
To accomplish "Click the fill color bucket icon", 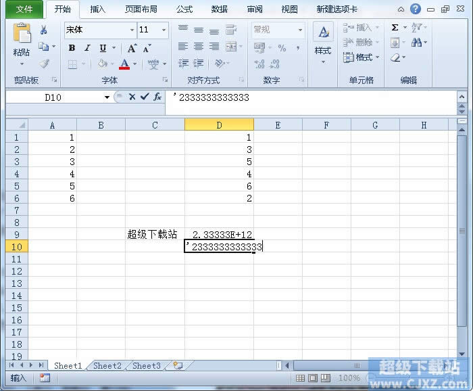I will pos(103,64).
